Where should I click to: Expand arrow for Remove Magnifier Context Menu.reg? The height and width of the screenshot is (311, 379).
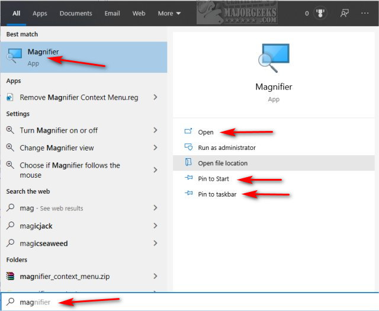(x=155, y=97)
